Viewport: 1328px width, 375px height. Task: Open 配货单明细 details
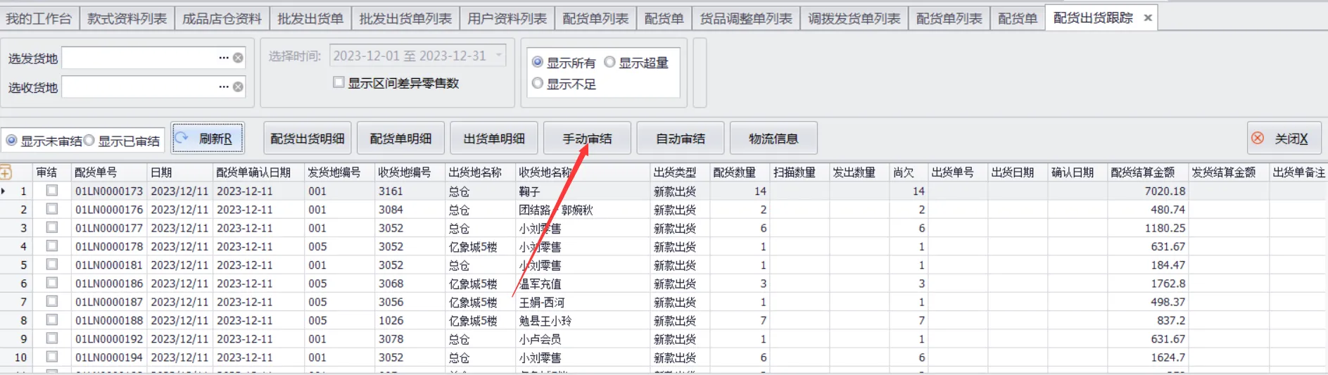(400, 138)
